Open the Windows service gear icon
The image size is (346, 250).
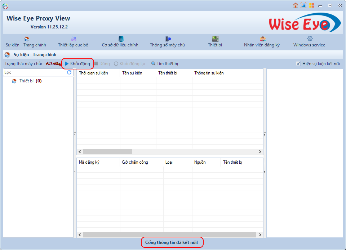coord(309,41)
